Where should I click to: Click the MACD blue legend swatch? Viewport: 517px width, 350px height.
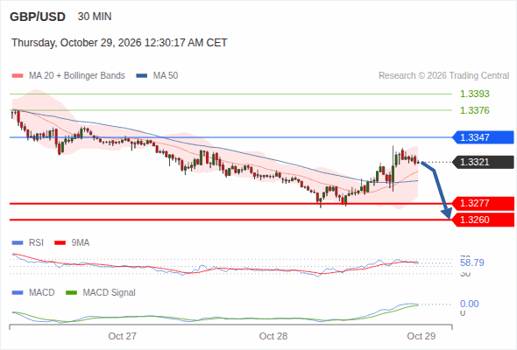click(x=18, y=293)
